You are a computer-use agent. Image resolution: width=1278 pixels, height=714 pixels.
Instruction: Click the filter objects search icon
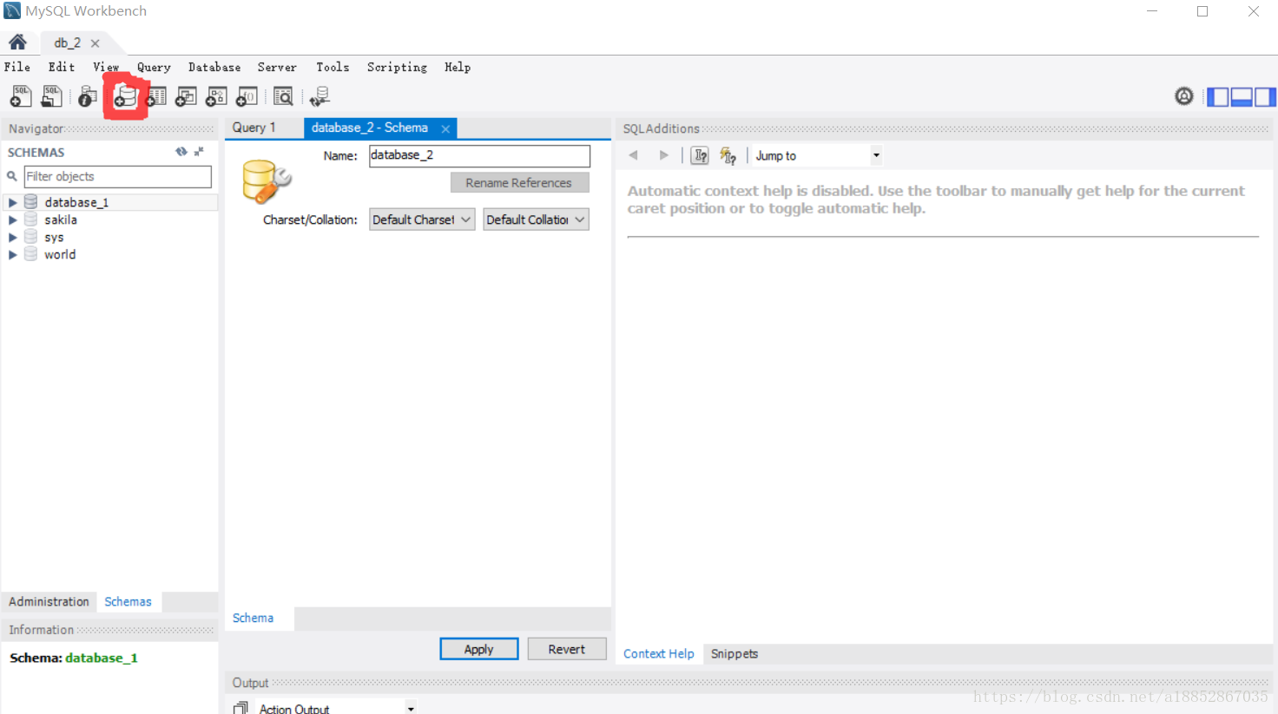pos(12,176)
